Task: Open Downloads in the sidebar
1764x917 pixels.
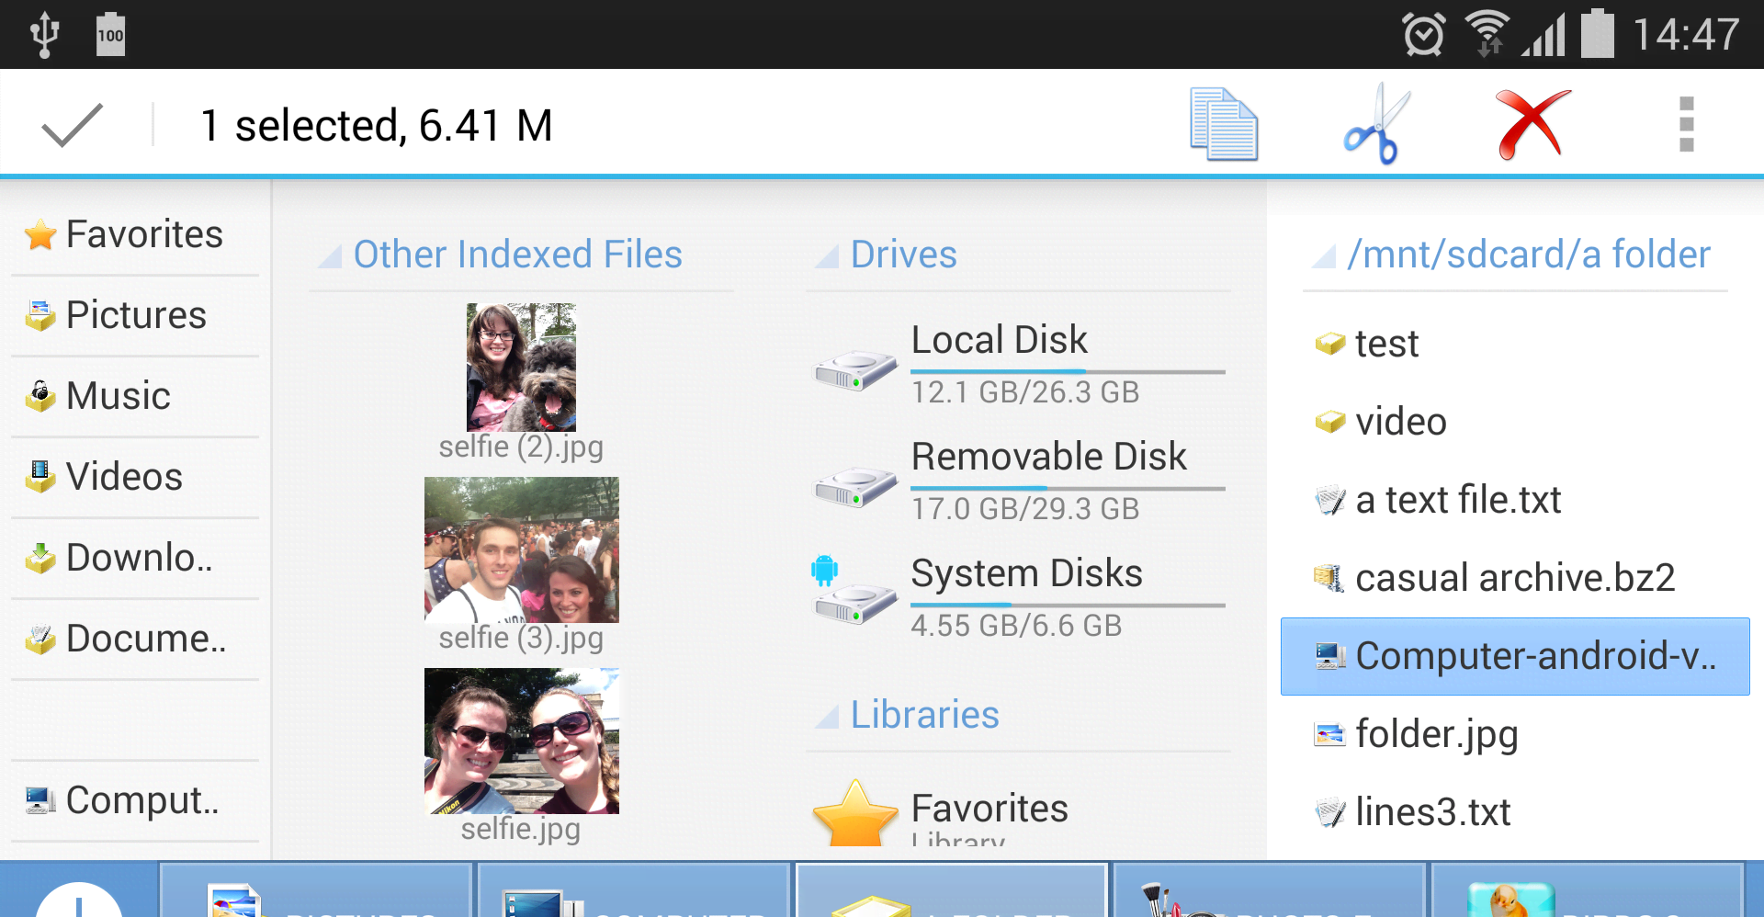Action: (x=135, y=558)
